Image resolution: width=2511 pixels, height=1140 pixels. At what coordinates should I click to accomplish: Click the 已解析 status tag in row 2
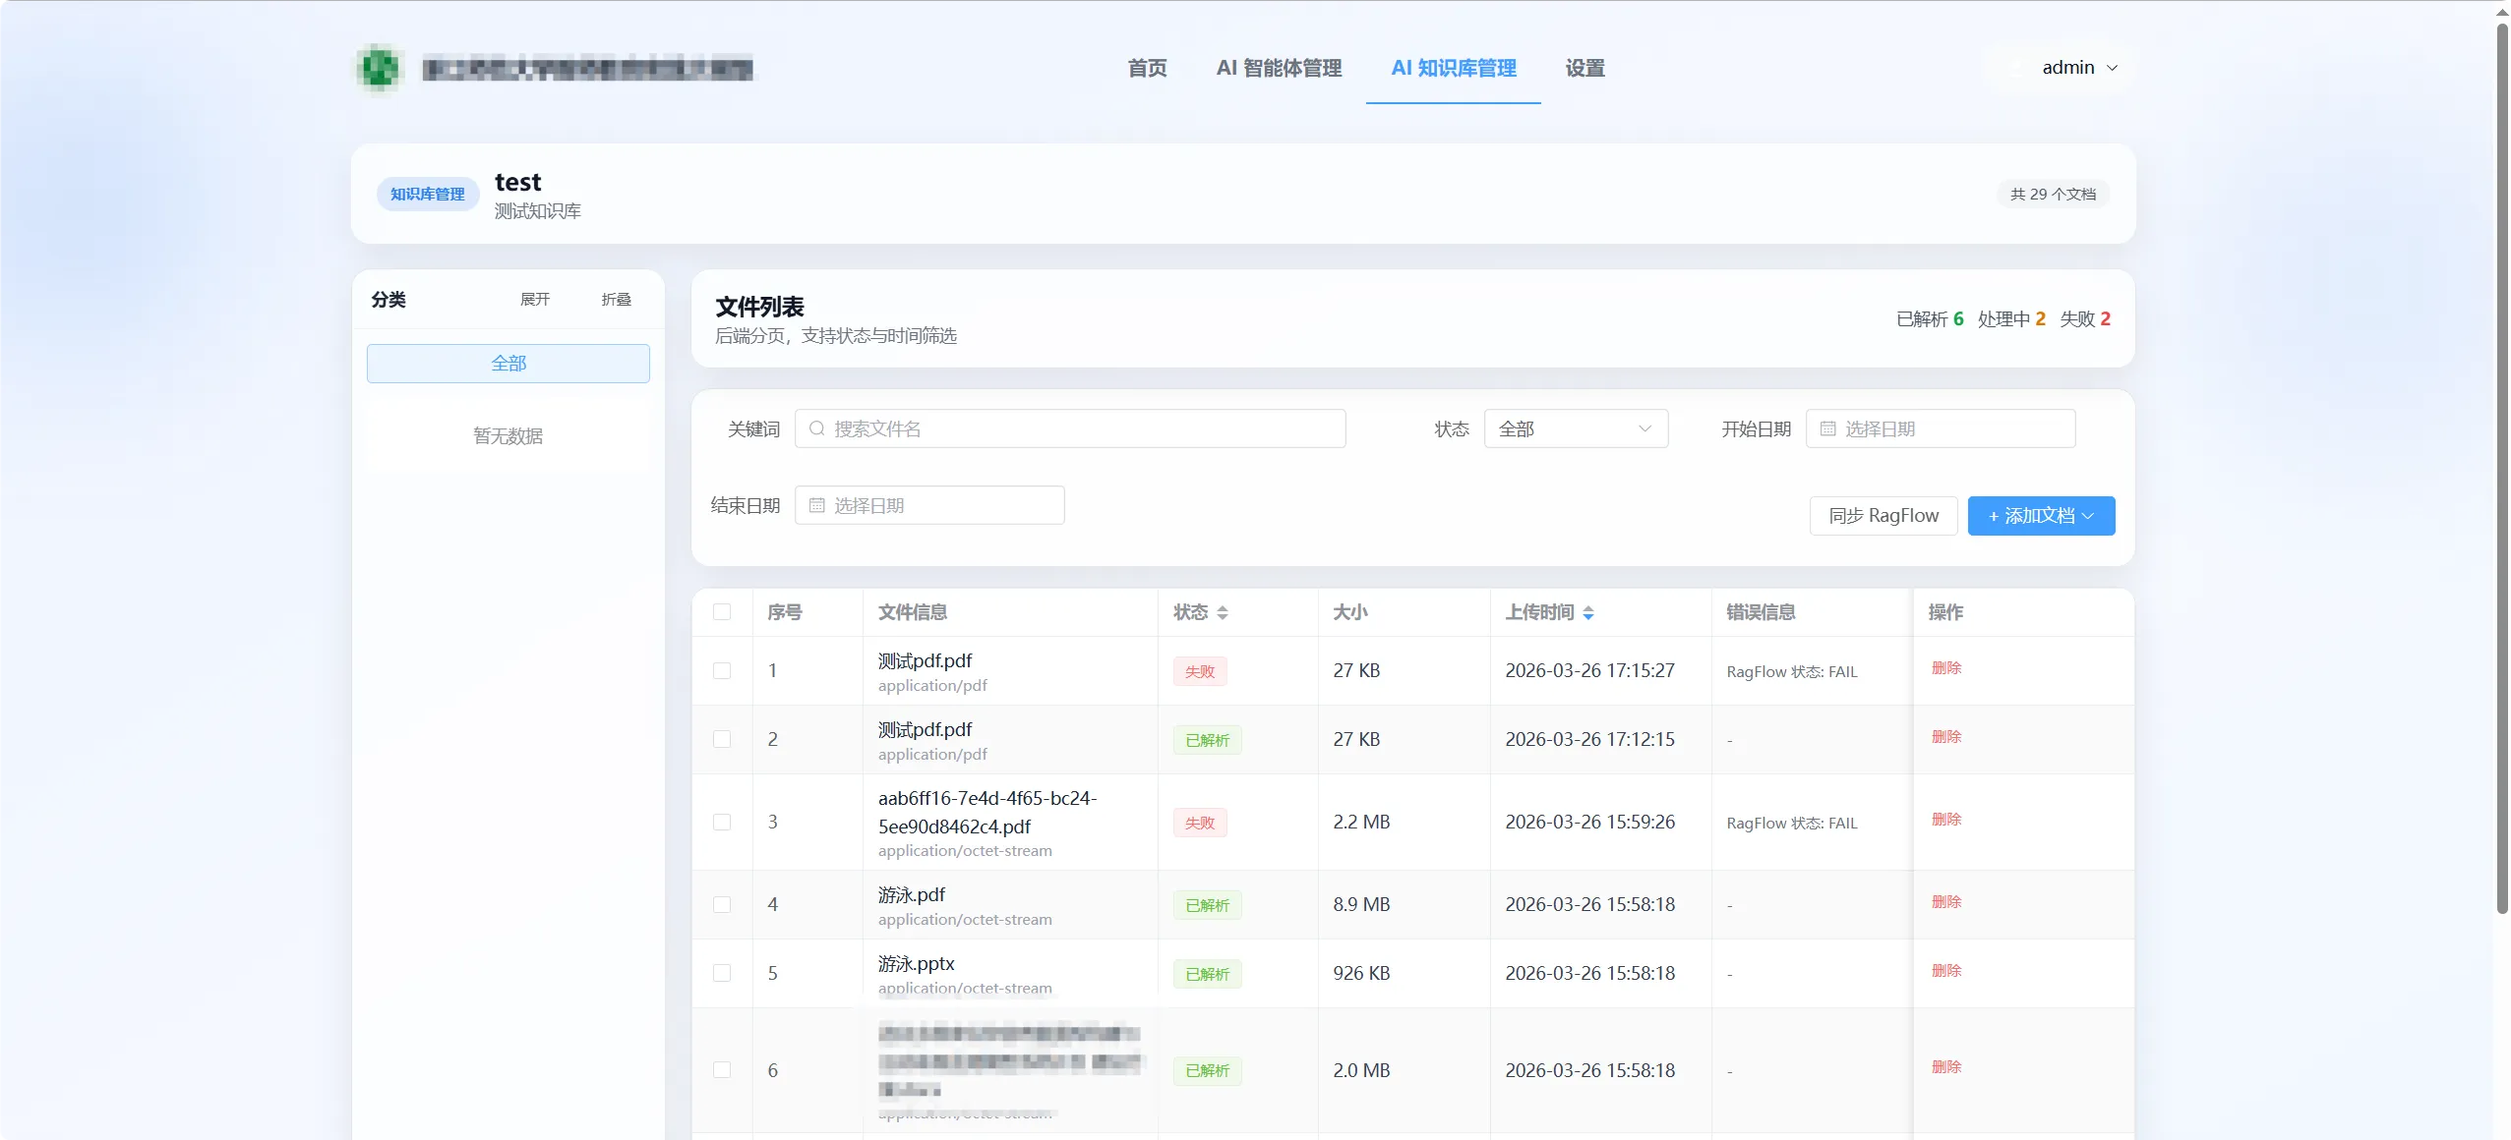(1207, 740)
